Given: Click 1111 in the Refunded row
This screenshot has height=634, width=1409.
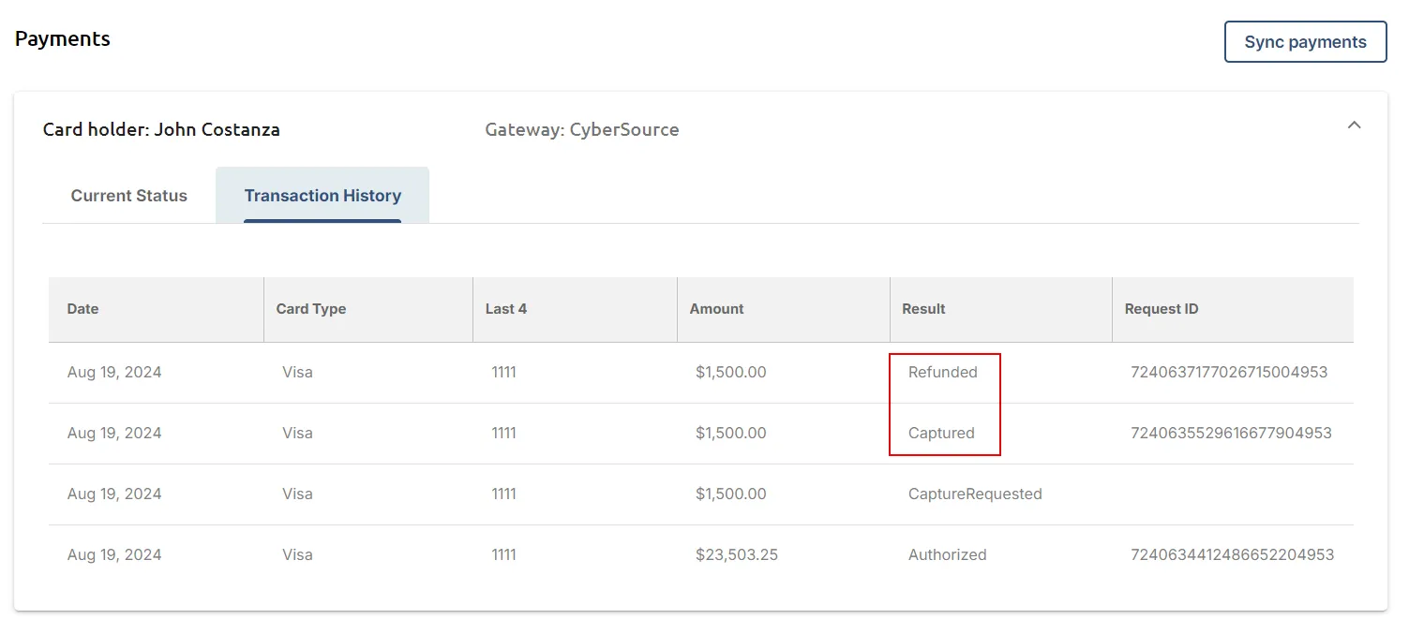Looking at the screenshot, I should 503,373.
